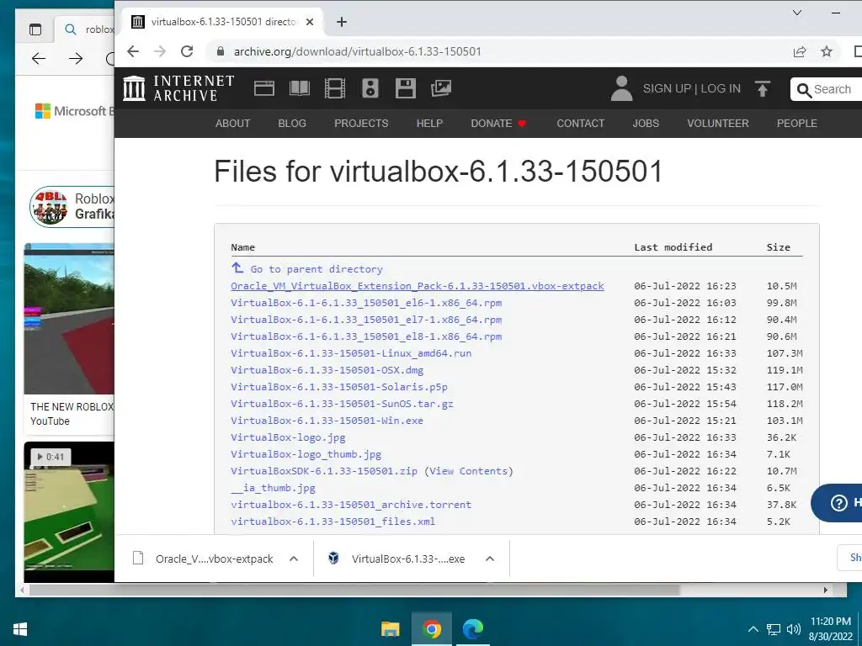862x646 pixels.
Task: Open the Texts book icon
Action: click(300, 88)
